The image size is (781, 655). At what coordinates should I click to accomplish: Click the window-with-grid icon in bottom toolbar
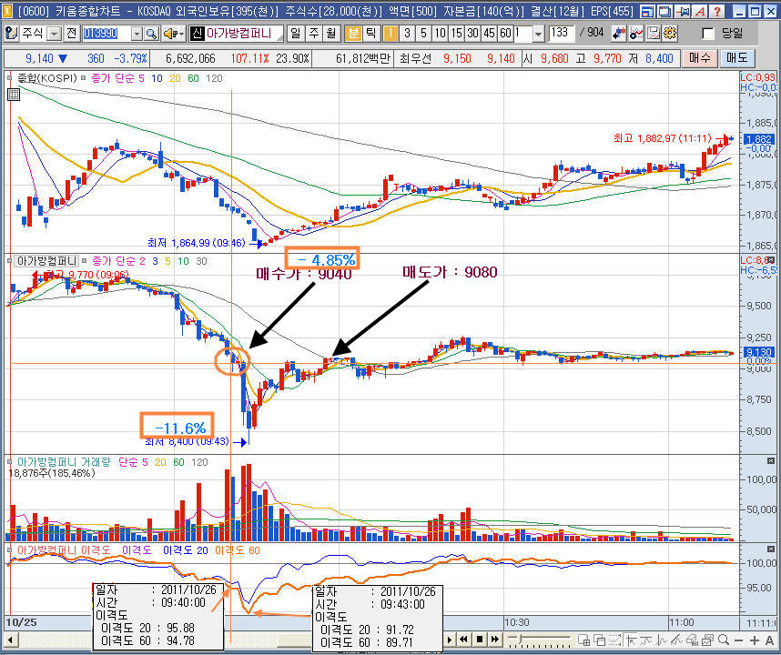coord(583,640)
